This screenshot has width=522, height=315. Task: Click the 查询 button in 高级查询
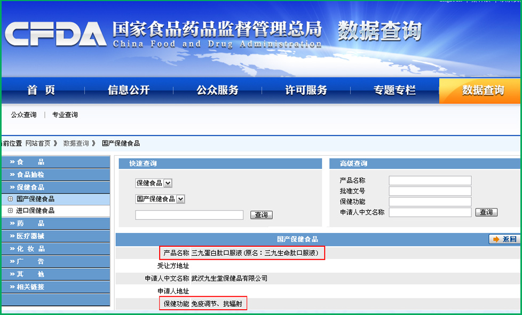click(486, 212)
